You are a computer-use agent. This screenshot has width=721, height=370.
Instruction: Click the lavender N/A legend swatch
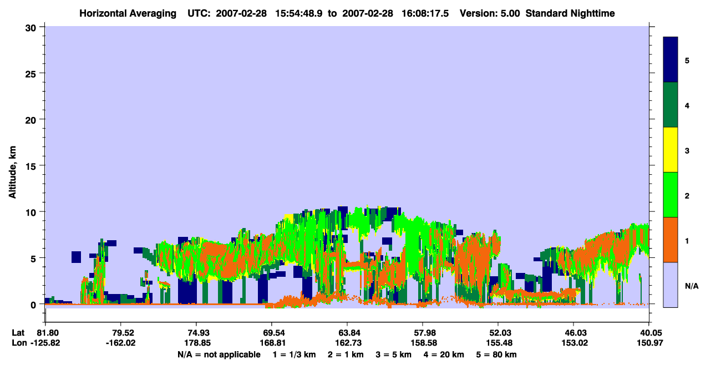click(671, 285)
